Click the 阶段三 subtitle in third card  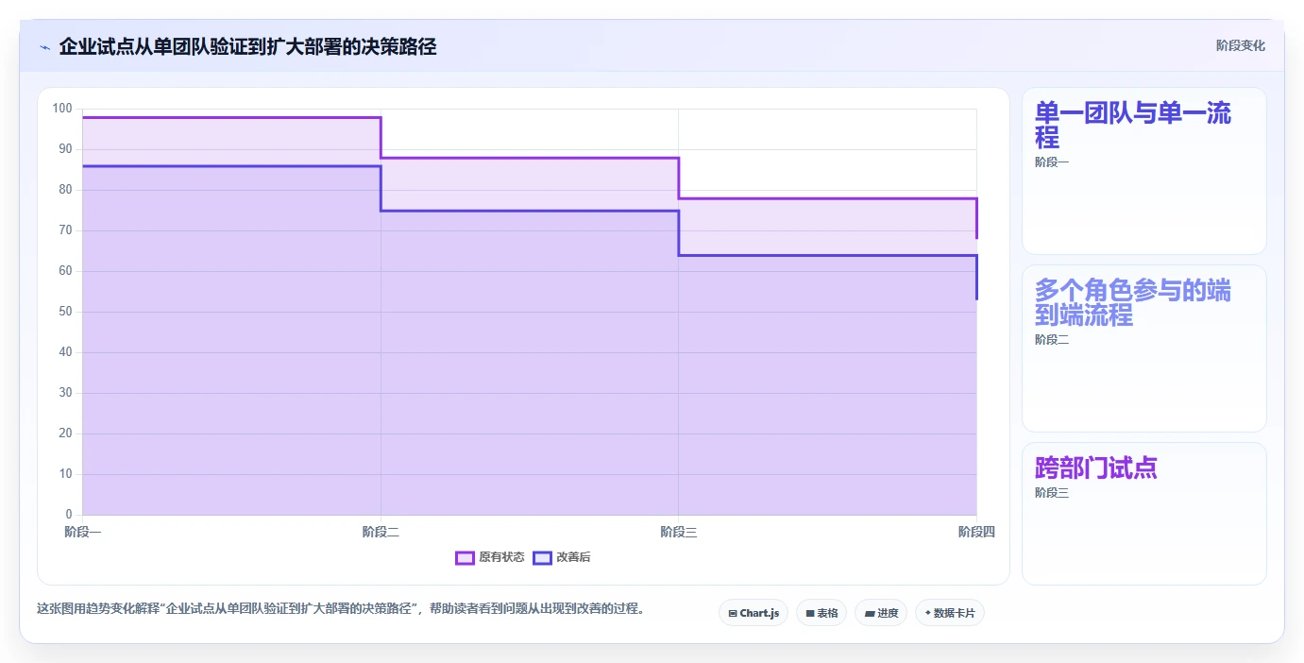(1052, 493)
